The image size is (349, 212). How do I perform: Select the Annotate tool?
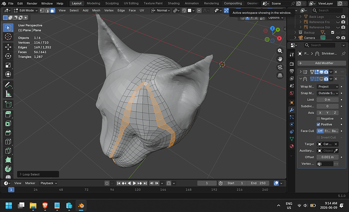pyautogui.click(x=8, y=85)
